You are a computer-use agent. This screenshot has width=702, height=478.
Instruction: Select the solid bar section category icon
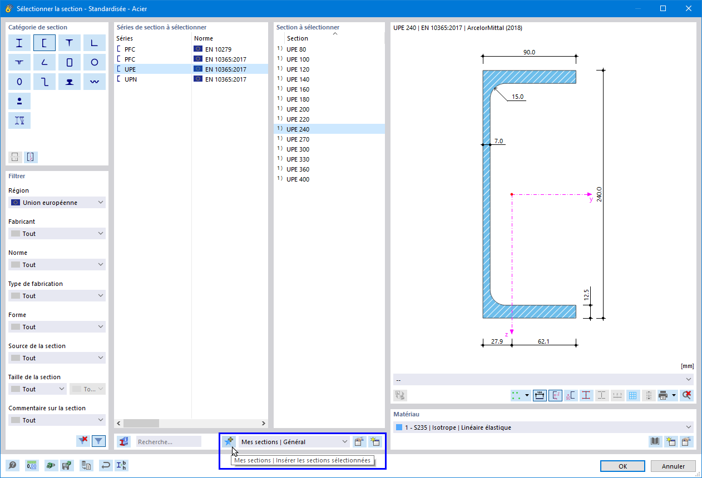19,101
